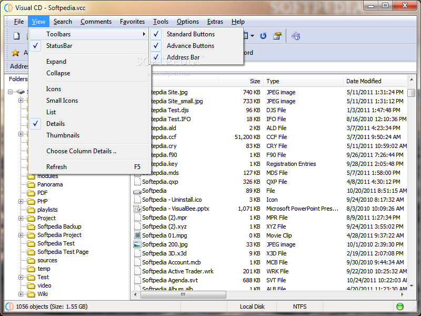Screen dimensions: 421x316
Task: Click the drive icon of the Softpedia File row
Action: click(x=137, y=191)
